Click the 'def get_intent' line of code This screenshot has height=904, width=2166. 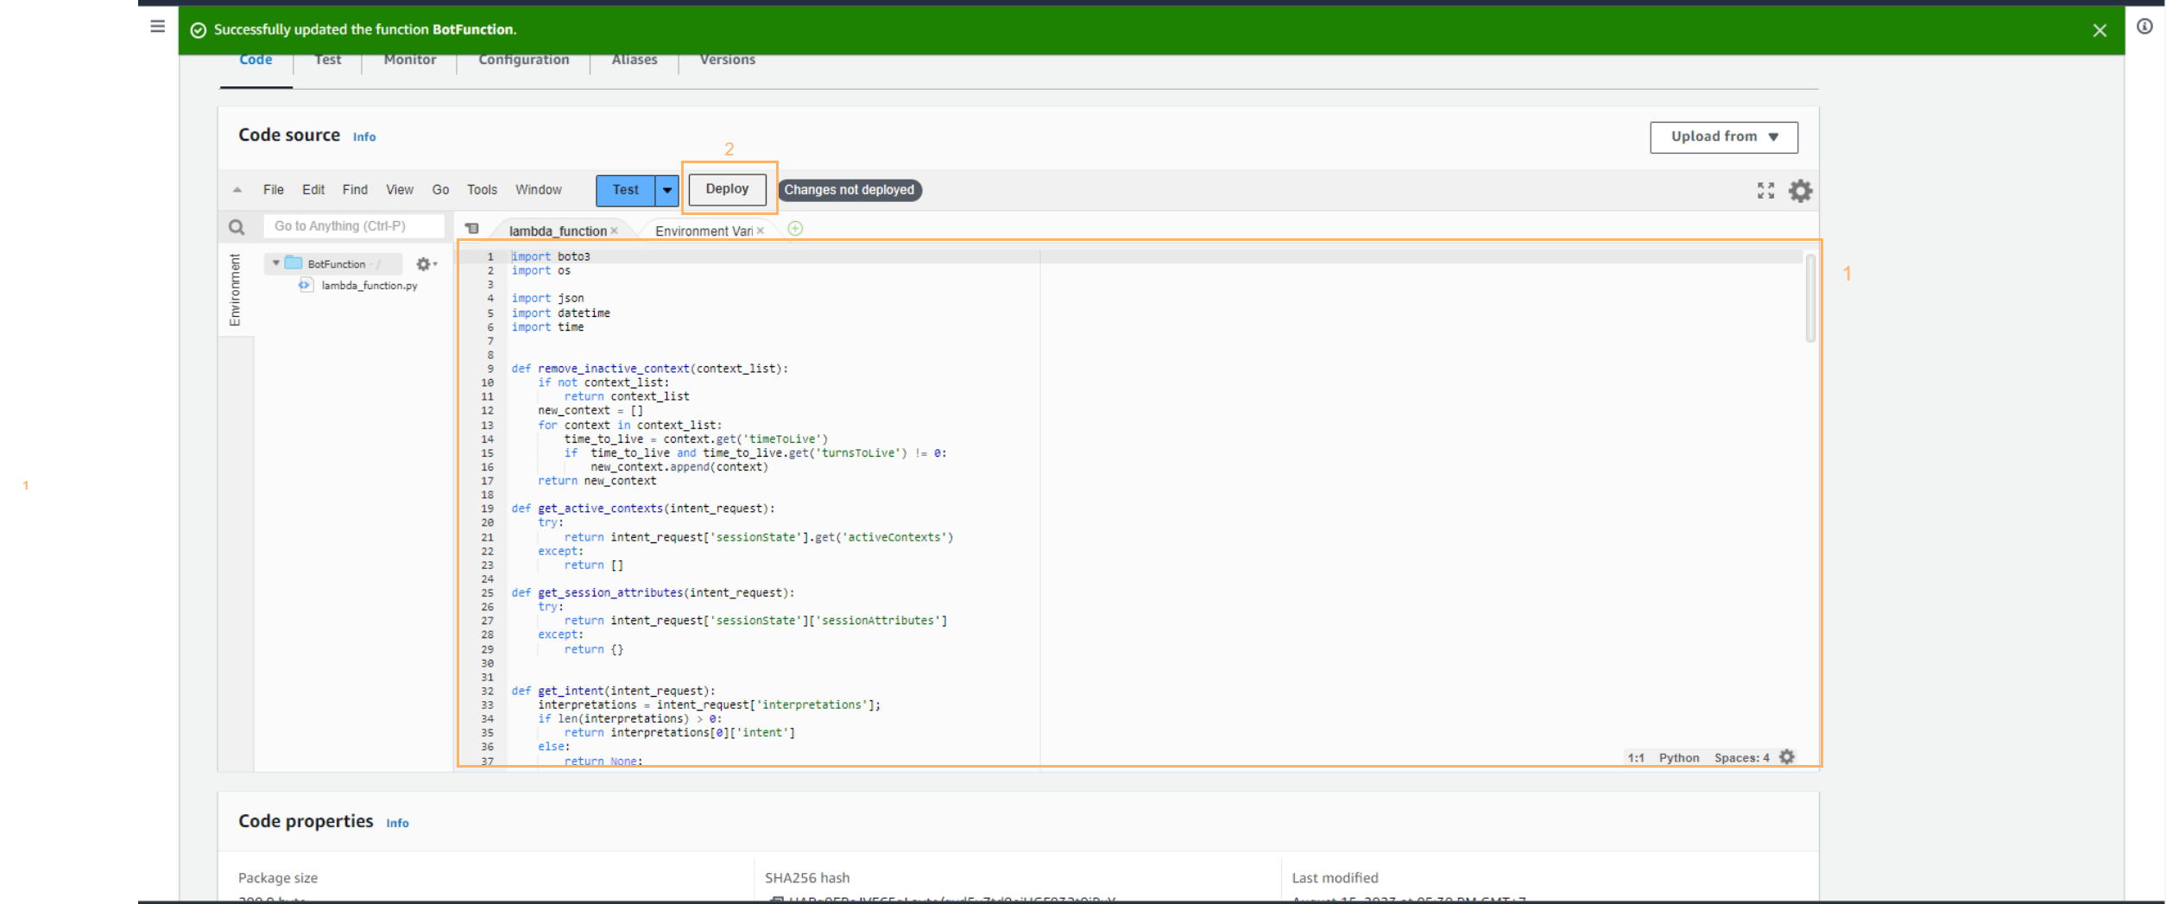[x=613, y=691]
